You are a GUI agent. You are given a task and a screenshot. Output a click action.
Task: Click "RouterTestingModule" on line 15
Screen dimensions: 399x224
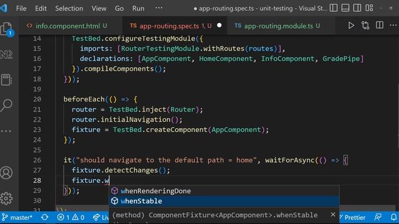click(160, 49)
